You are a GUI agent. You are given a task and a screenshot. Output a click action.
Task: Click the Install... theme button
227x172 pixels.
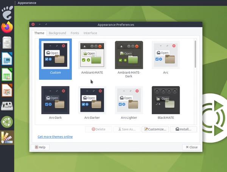click(183, 129)
